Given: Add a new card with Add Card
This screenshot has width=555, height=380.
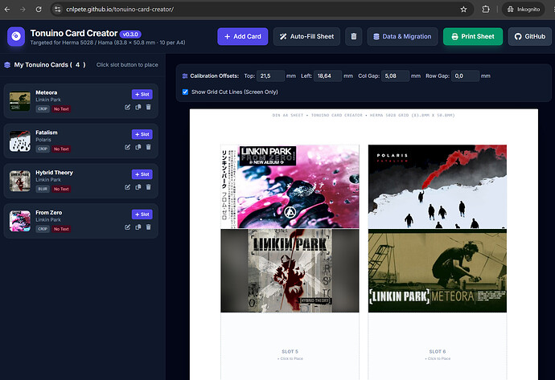Looking at the screenshot, I should click(242, 36).
